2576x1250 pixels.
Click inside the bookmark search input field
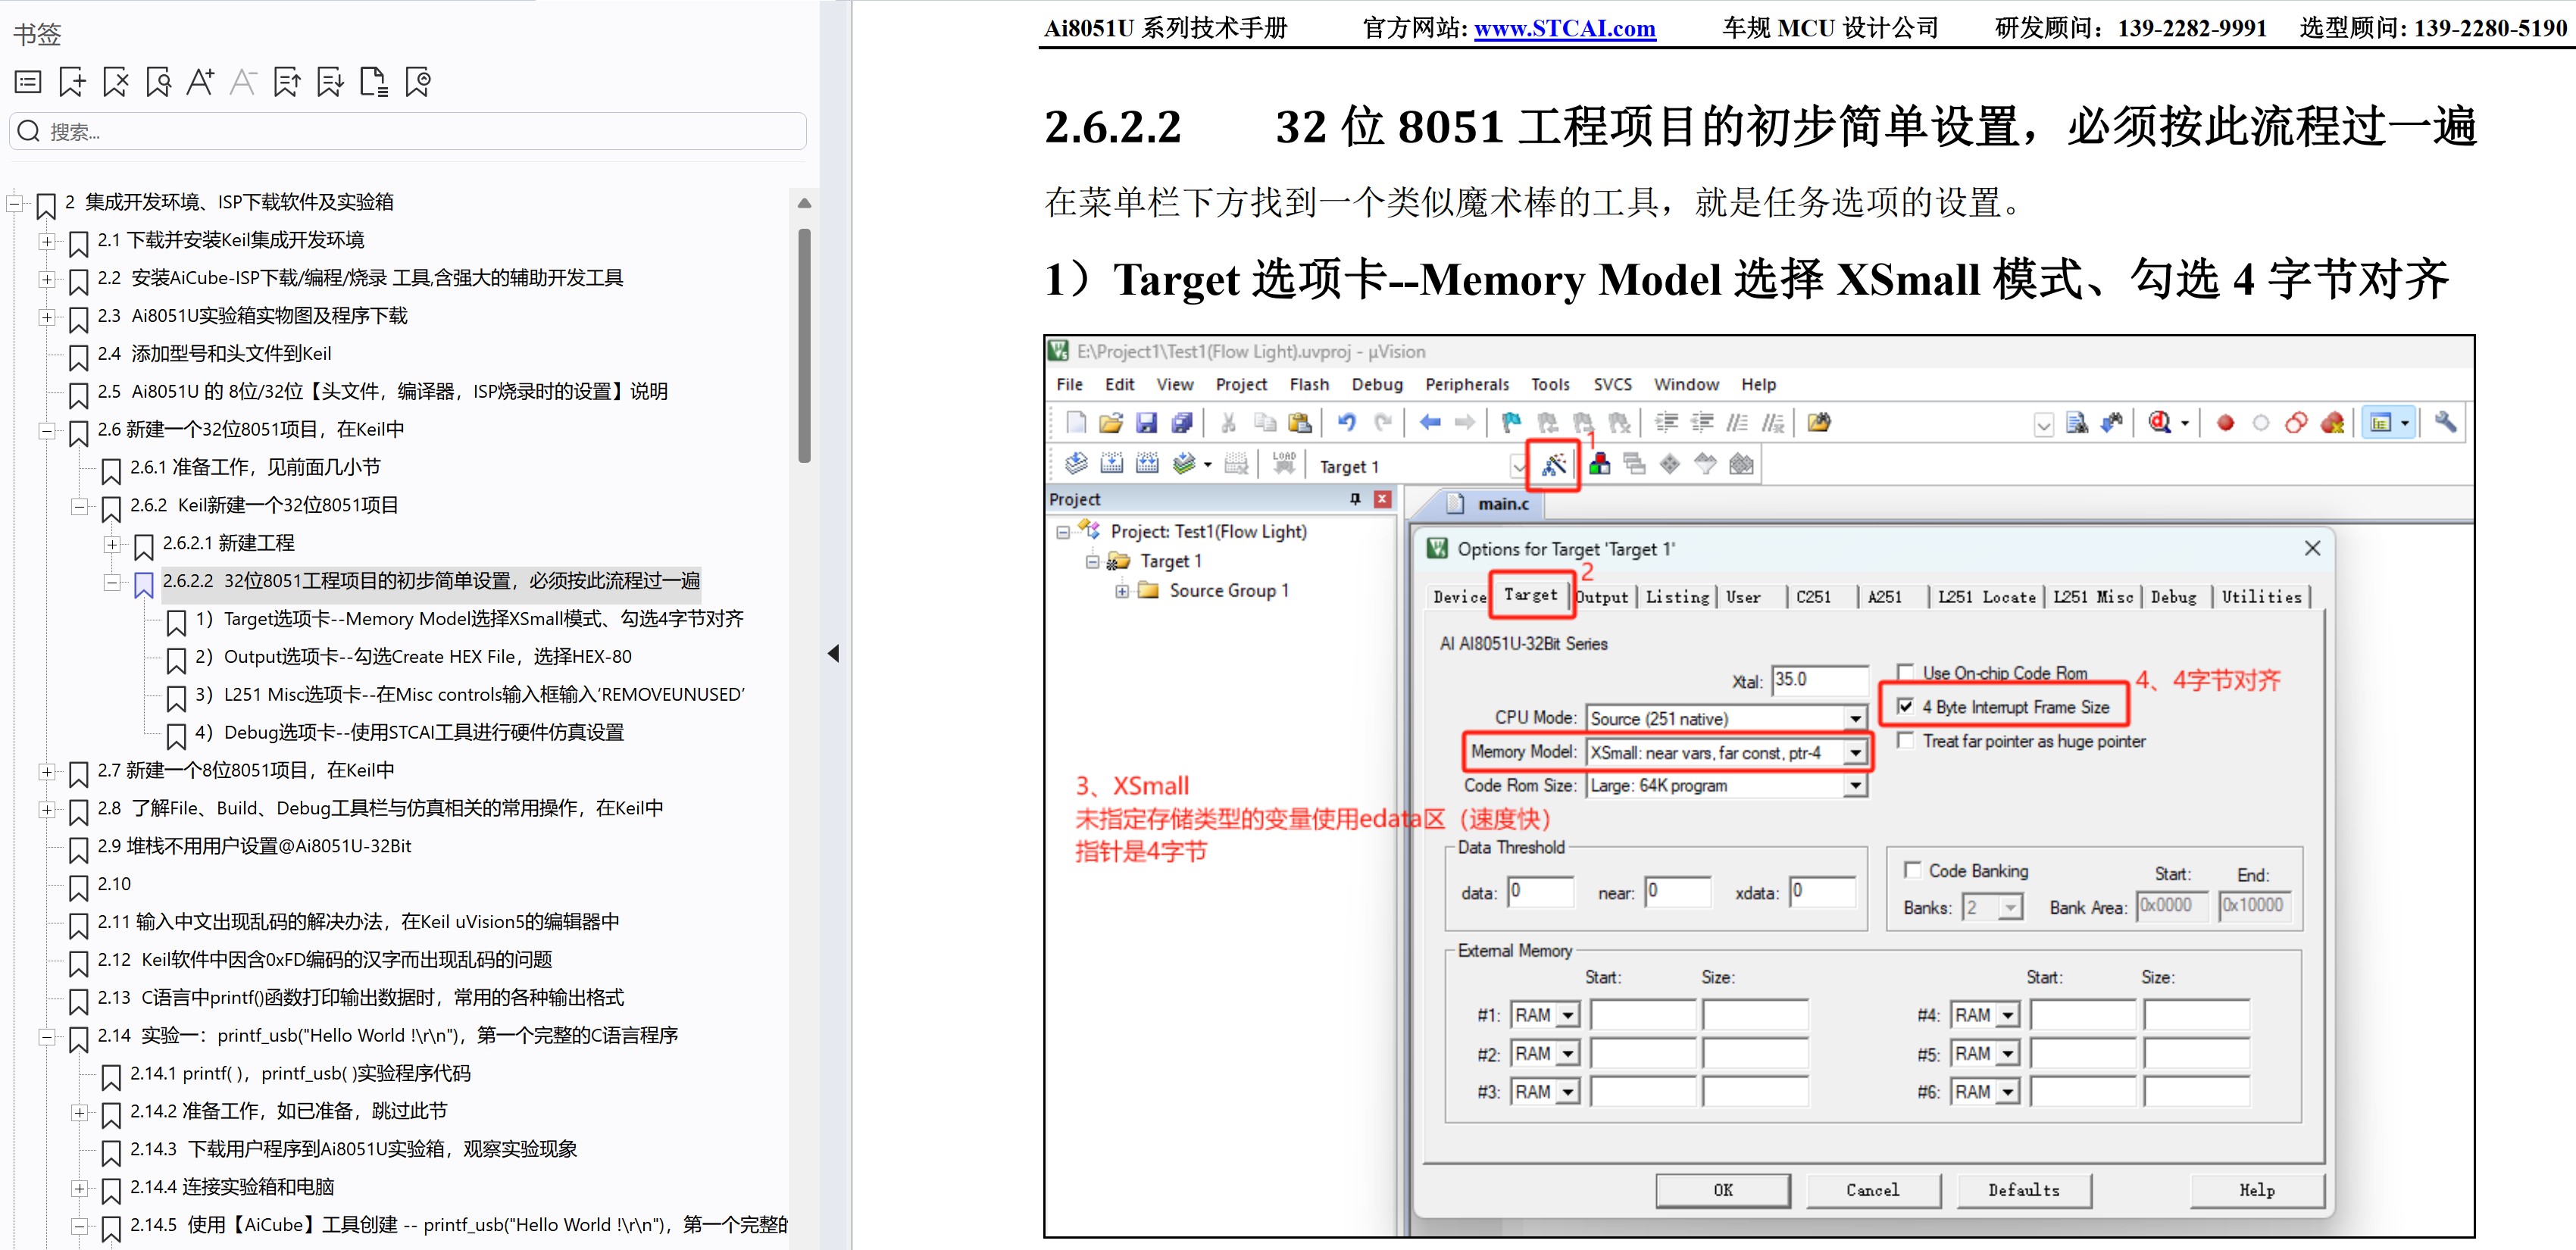pos(400,130)
